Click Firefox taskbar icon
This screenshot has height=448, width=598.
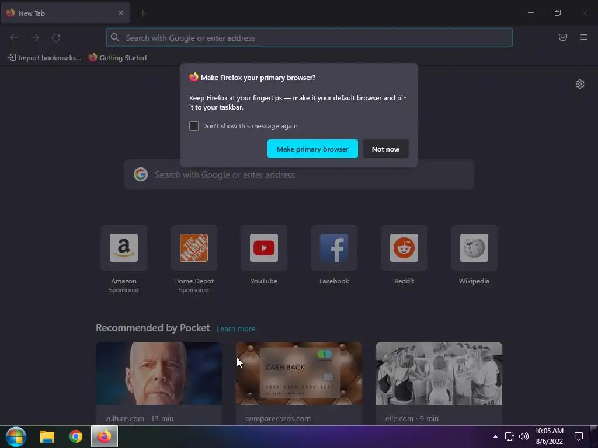tap(105, 436)
